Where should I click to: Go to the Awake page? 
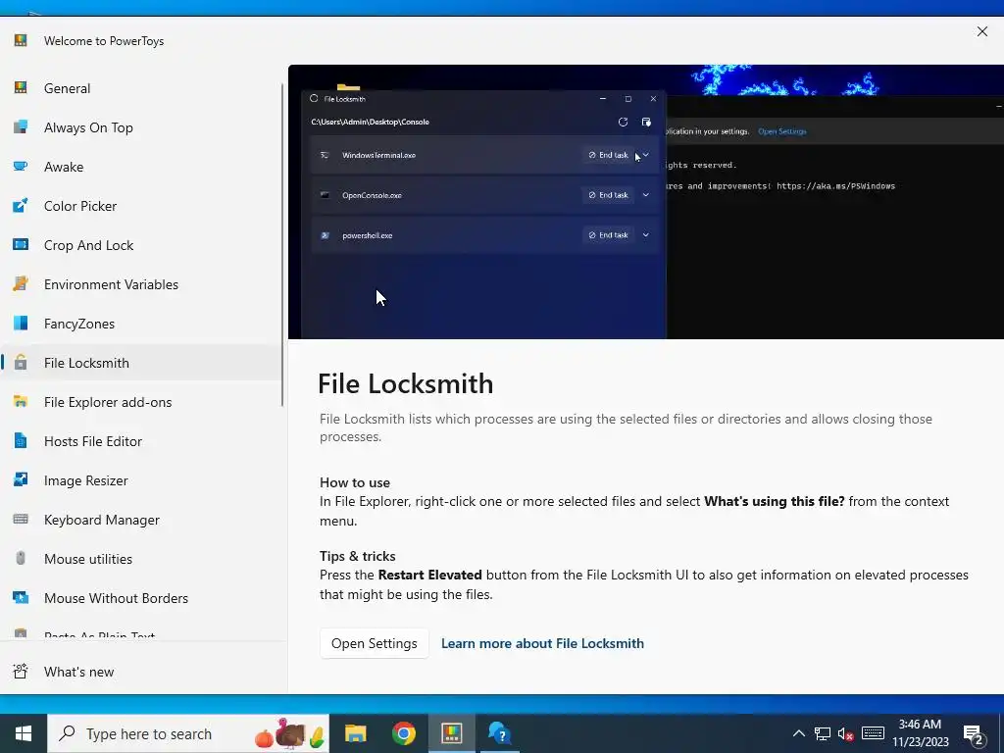coord(141,167)
